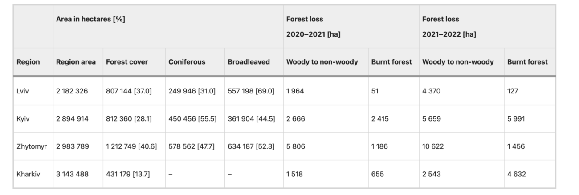The width and height of the screenshot is (579, 195).
Task: Select the Broadleaved column header
Action: tap(249, 62)
